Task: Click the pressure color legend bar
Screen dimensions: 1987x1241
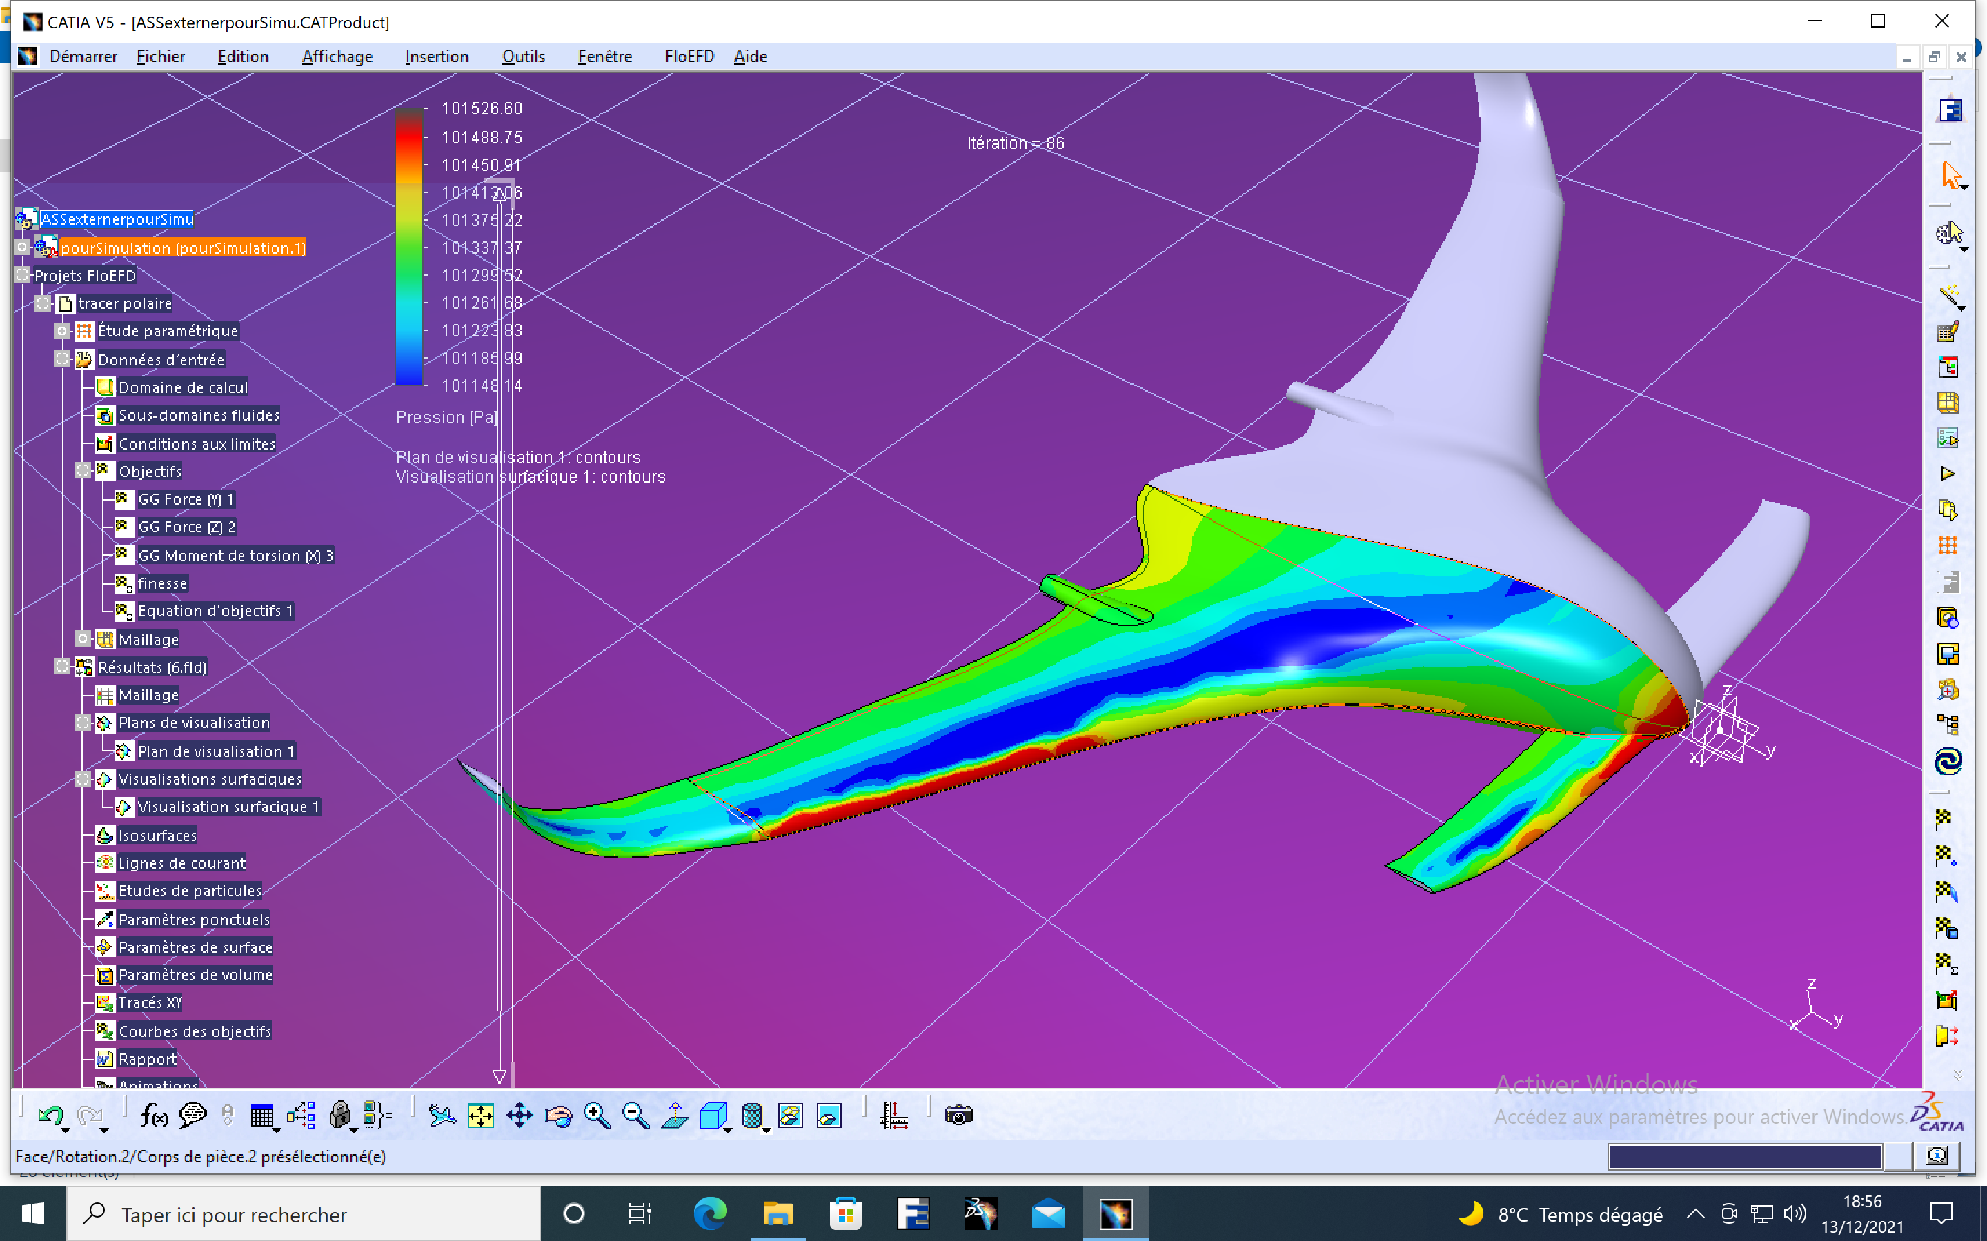Action: coord(409,246)
